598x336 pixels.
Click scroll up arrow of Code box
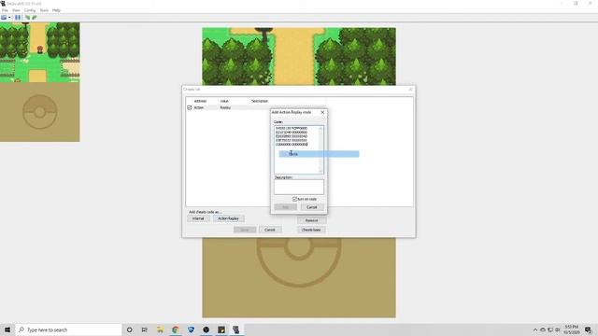pyautogui.click(x=321, y=128)
